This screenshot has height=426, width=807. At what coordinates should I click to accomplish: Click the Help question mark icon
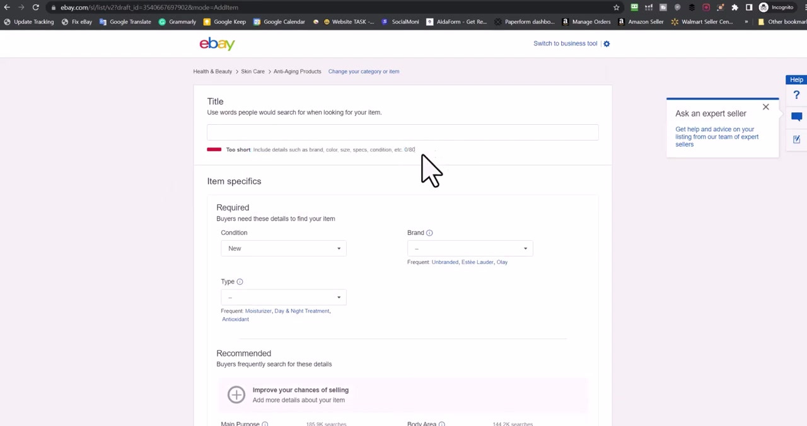796,95
